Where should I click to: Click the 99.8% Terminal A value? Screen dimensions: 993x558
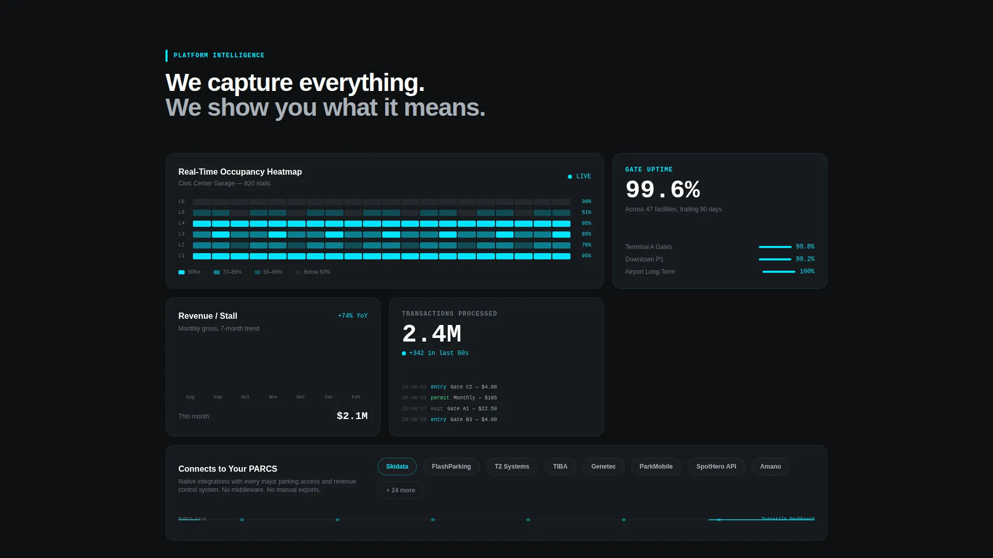[805, 246]
